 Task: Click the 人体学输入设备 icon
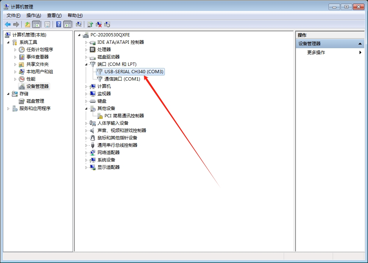[x=93, y=123]
